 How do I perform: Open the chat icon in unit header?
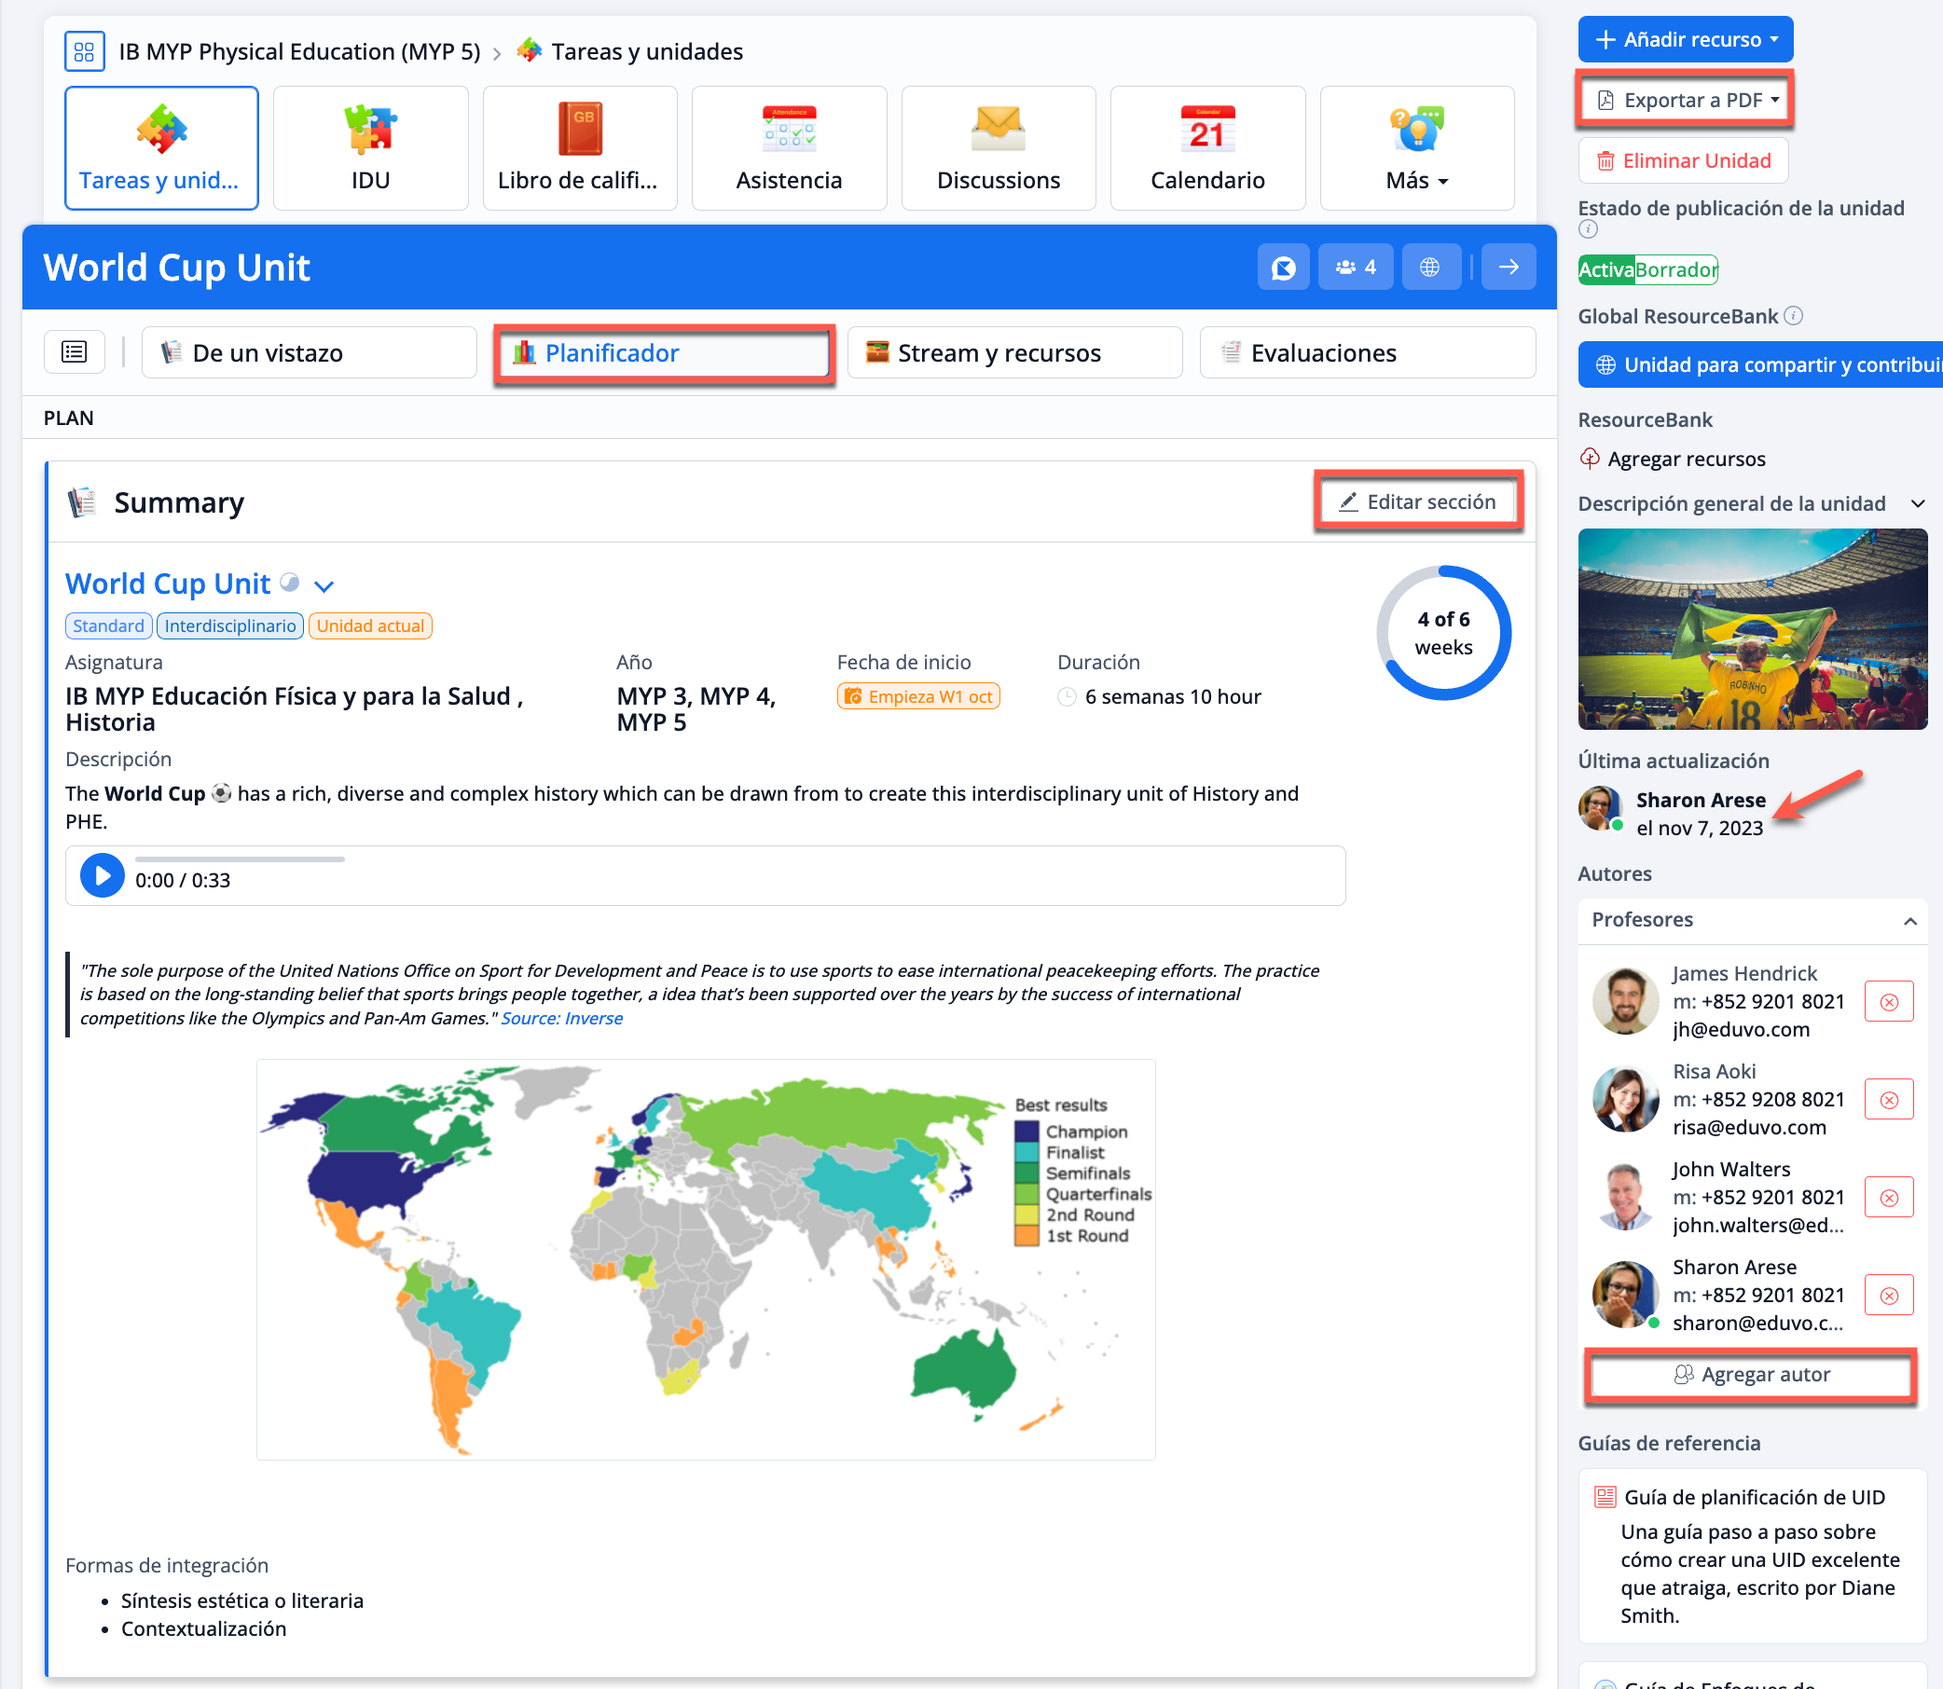tap(1283, 268)
